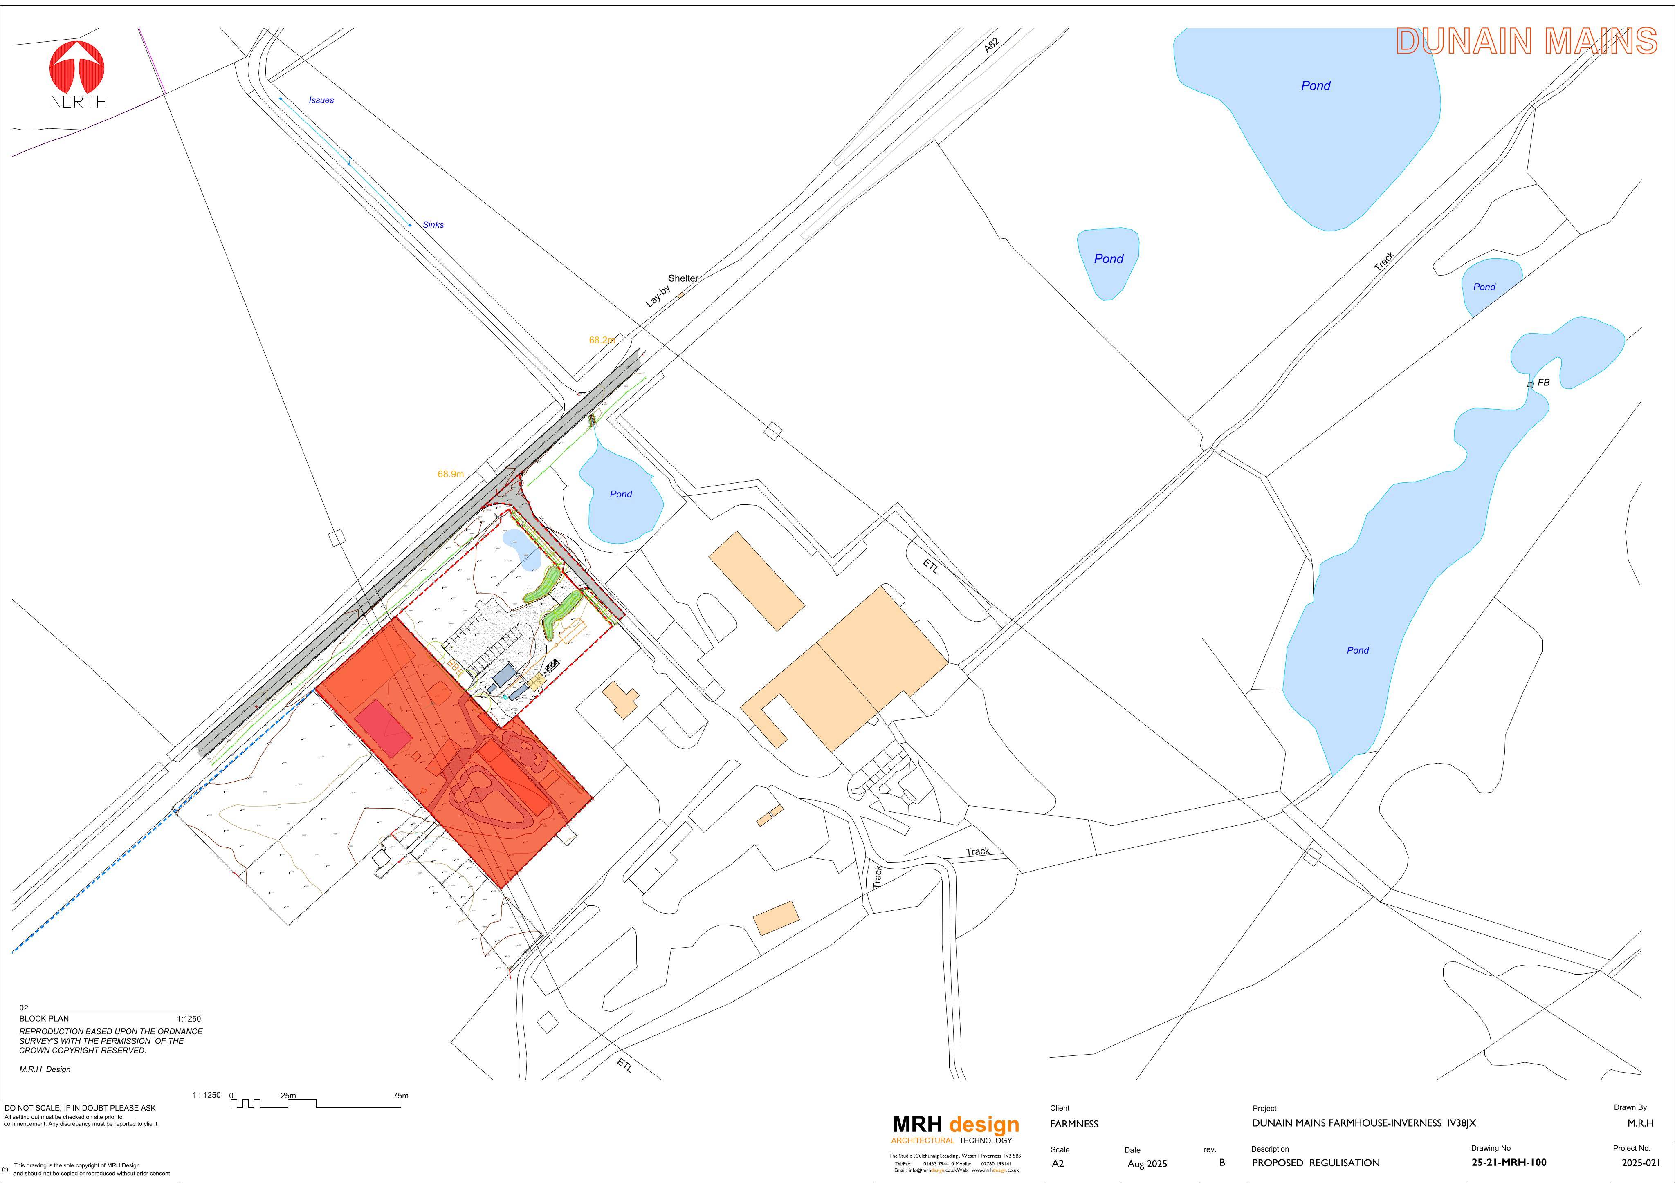The height and width of the screenshot is (1183, 1675).
Task: Click the 'Shelter' label
Action: pyautogui.click(x=683, y=278)
